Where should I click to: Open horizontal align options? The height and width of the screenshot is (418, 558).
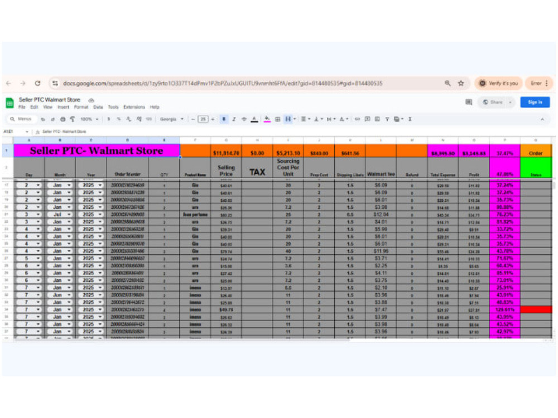pyautogui.click(x=305, y=119)
